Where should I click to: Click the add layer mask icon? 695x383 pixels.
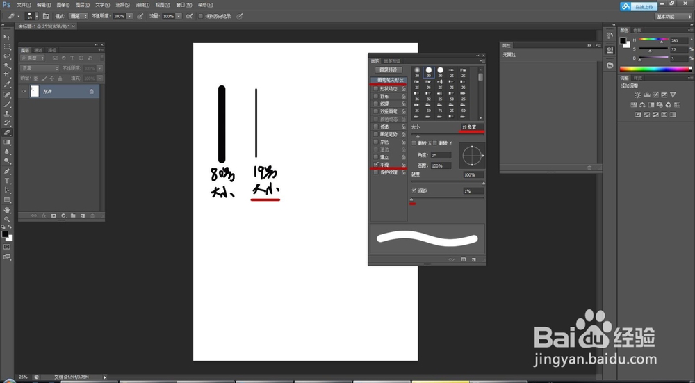(x=54, y=216)
